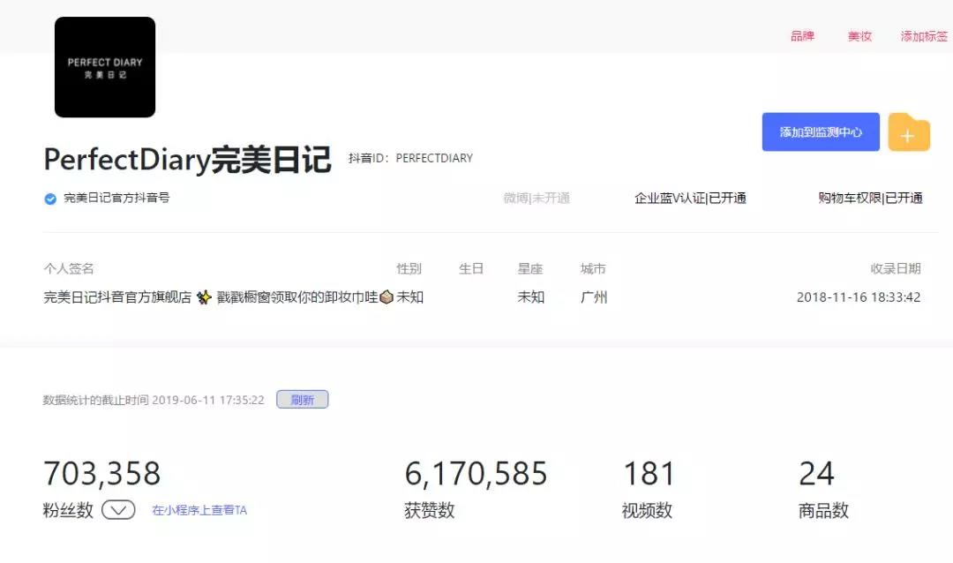Click the follower count 703,358
Image resolution: width=953 pixels, height=563 pixels.
coord(102,473)
